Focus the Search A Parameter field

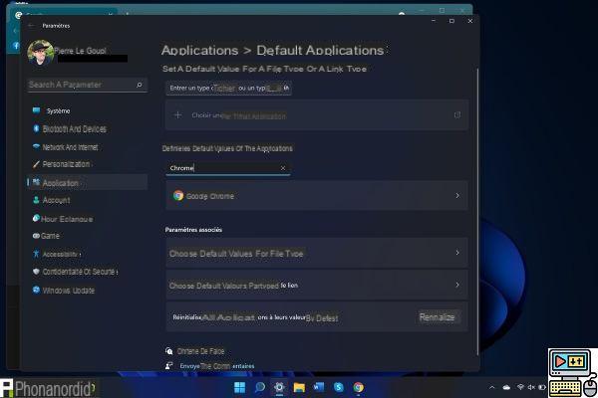[88, 85]
